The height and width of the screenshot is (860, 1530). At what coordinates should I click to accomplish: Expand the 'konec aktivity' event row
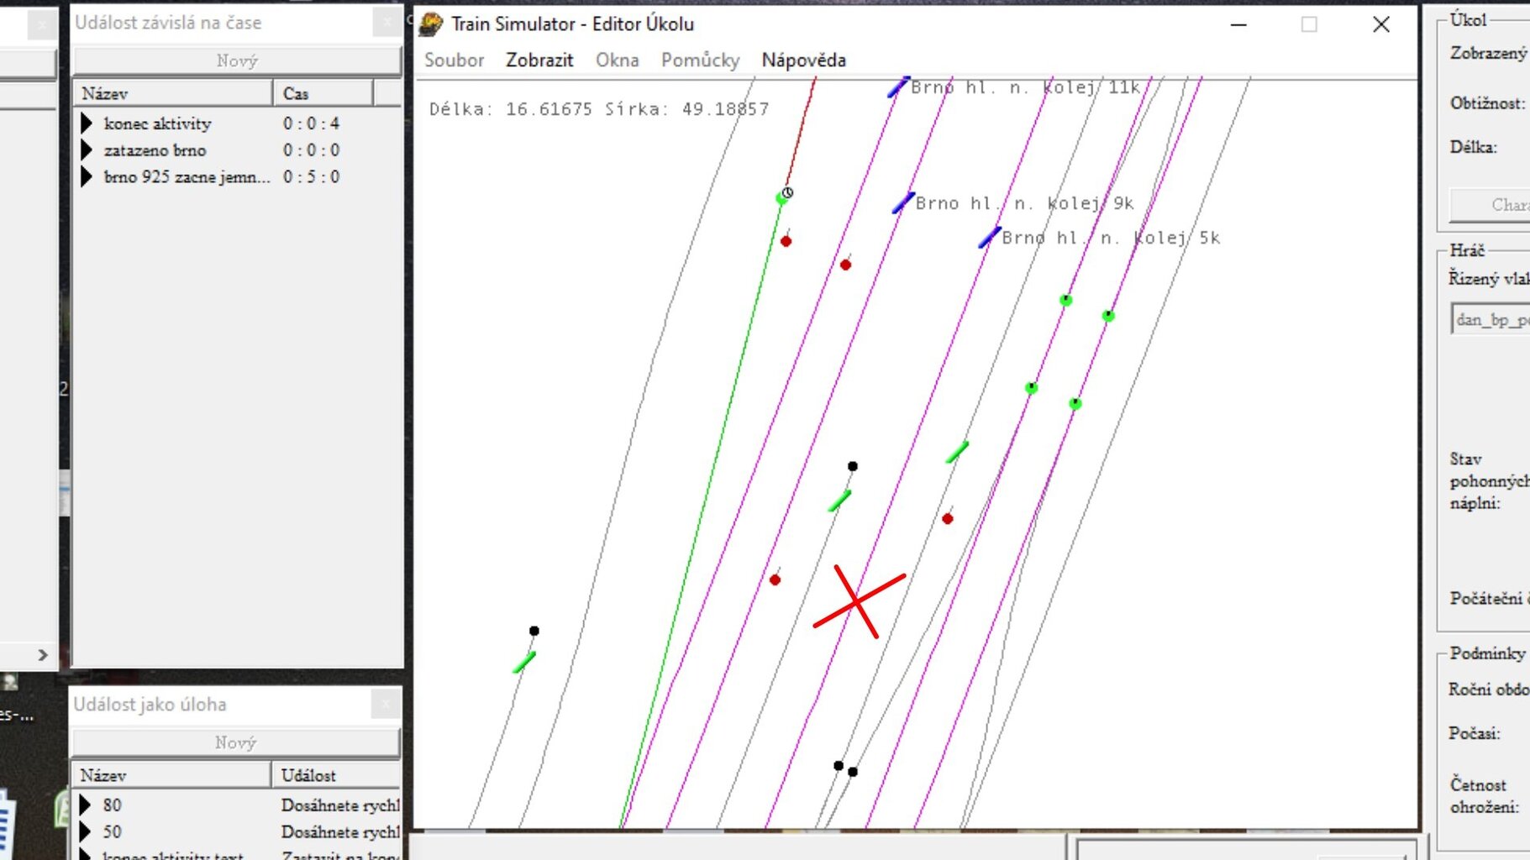[87, 123]
